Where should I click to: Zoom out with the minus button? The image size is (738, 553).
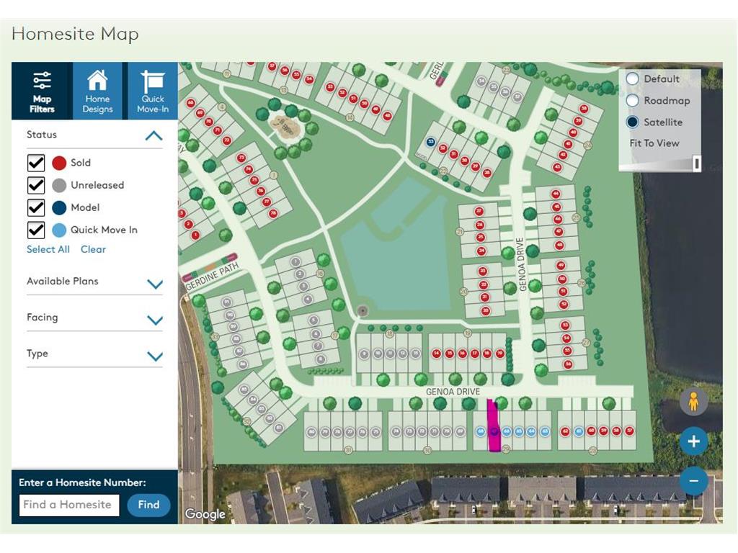(693, 481)
